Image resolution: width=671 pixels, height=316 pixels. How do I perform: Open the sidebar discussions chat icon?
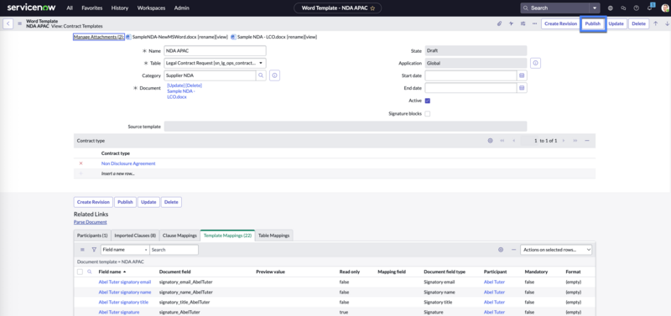(x=623, y=8)
